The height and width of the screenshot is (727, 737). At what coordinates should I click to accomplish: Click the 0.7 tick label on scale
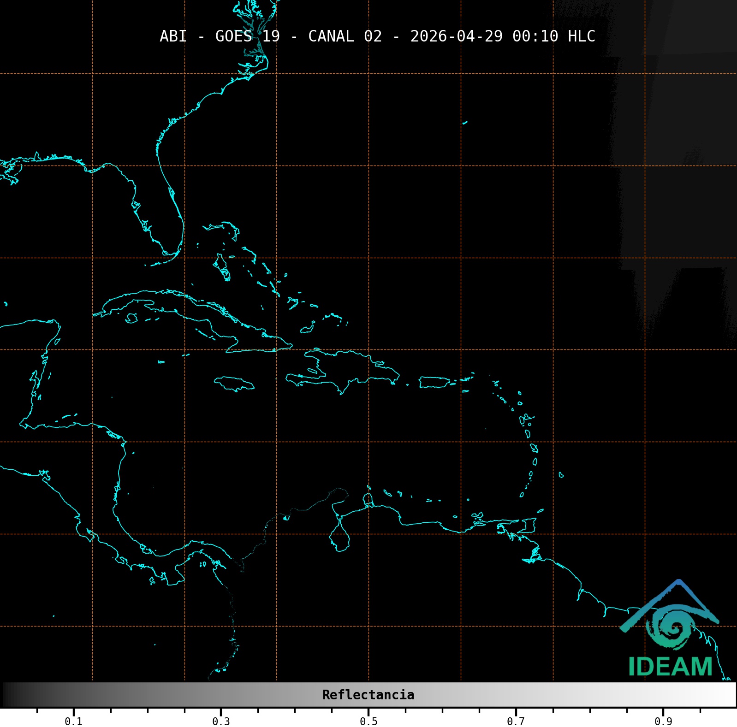516,721
